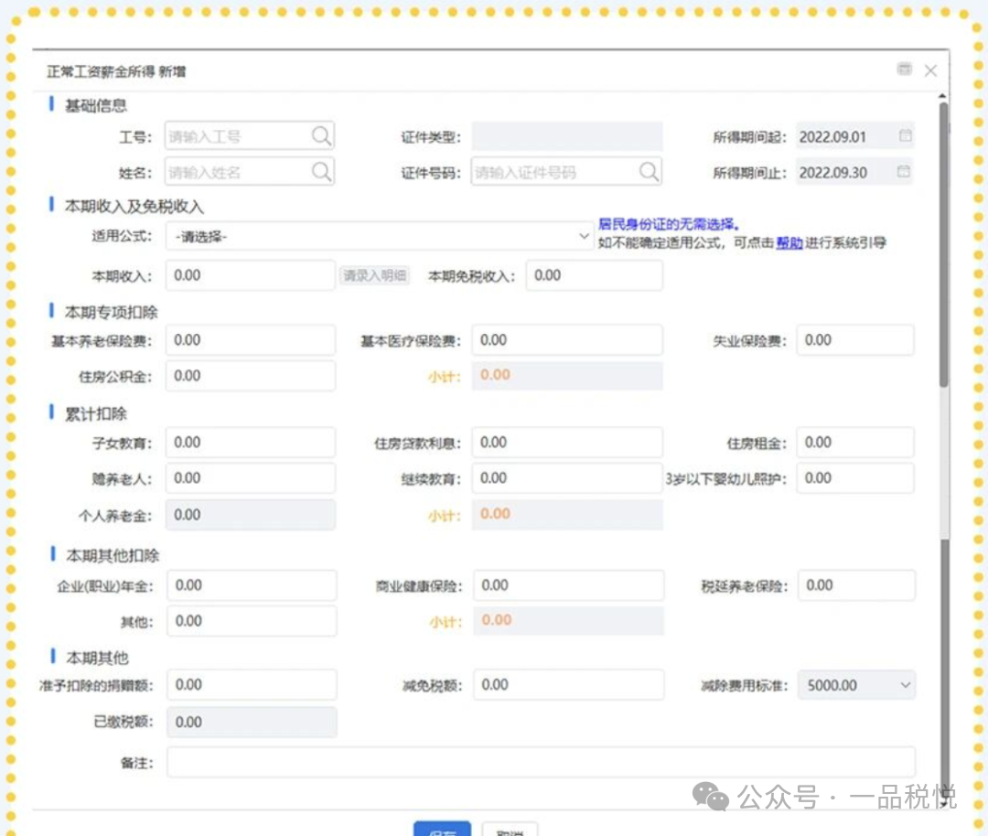This screenshot has width=988, height=836.
Task: Click the calculator icon in title bar
Action: pos(904,70)
